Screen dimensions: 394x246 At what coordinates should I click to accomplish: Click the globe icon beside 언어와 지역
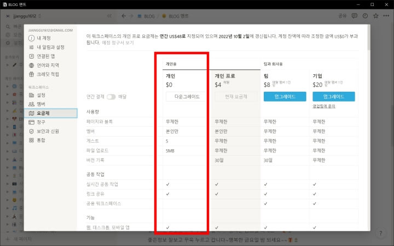31,65
